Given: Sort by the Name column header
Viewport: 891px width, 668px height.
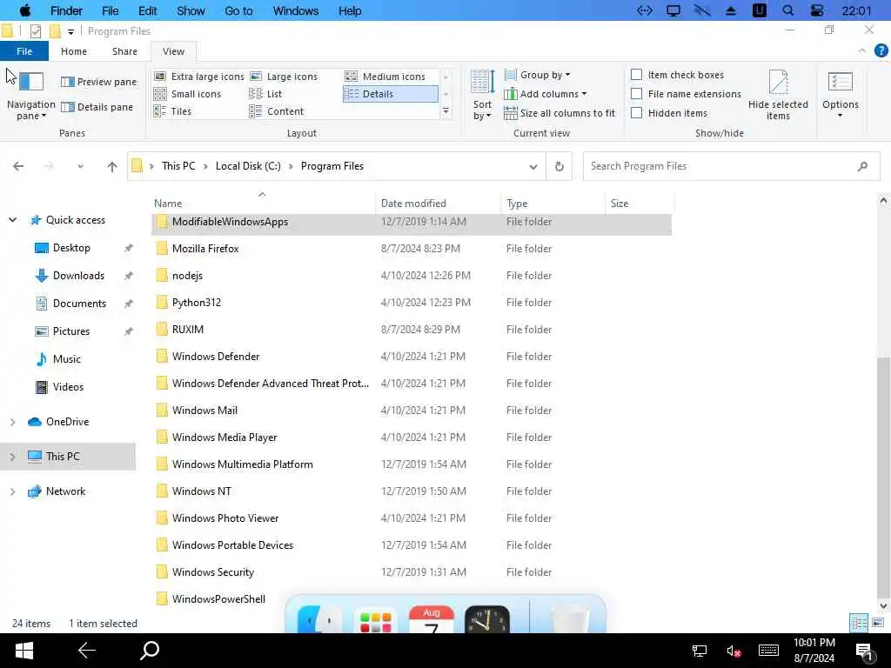Looking at the screenshot, I should tap(264, 204).
